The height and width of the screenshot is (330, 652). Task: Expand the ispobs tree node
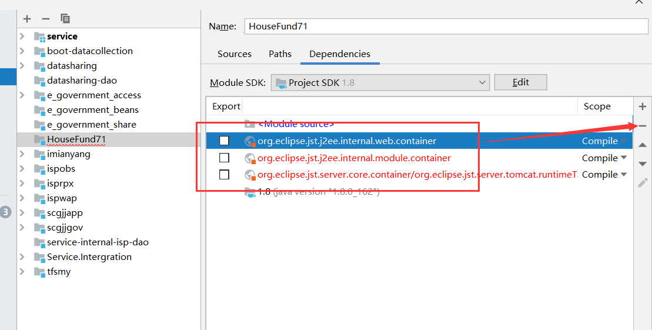pyautogui.click(x=22, y=169)
